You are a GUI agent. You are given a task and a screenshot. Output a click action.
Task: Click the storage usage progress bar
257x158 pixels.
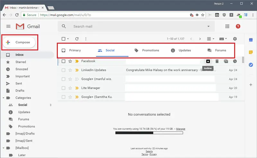149,133
